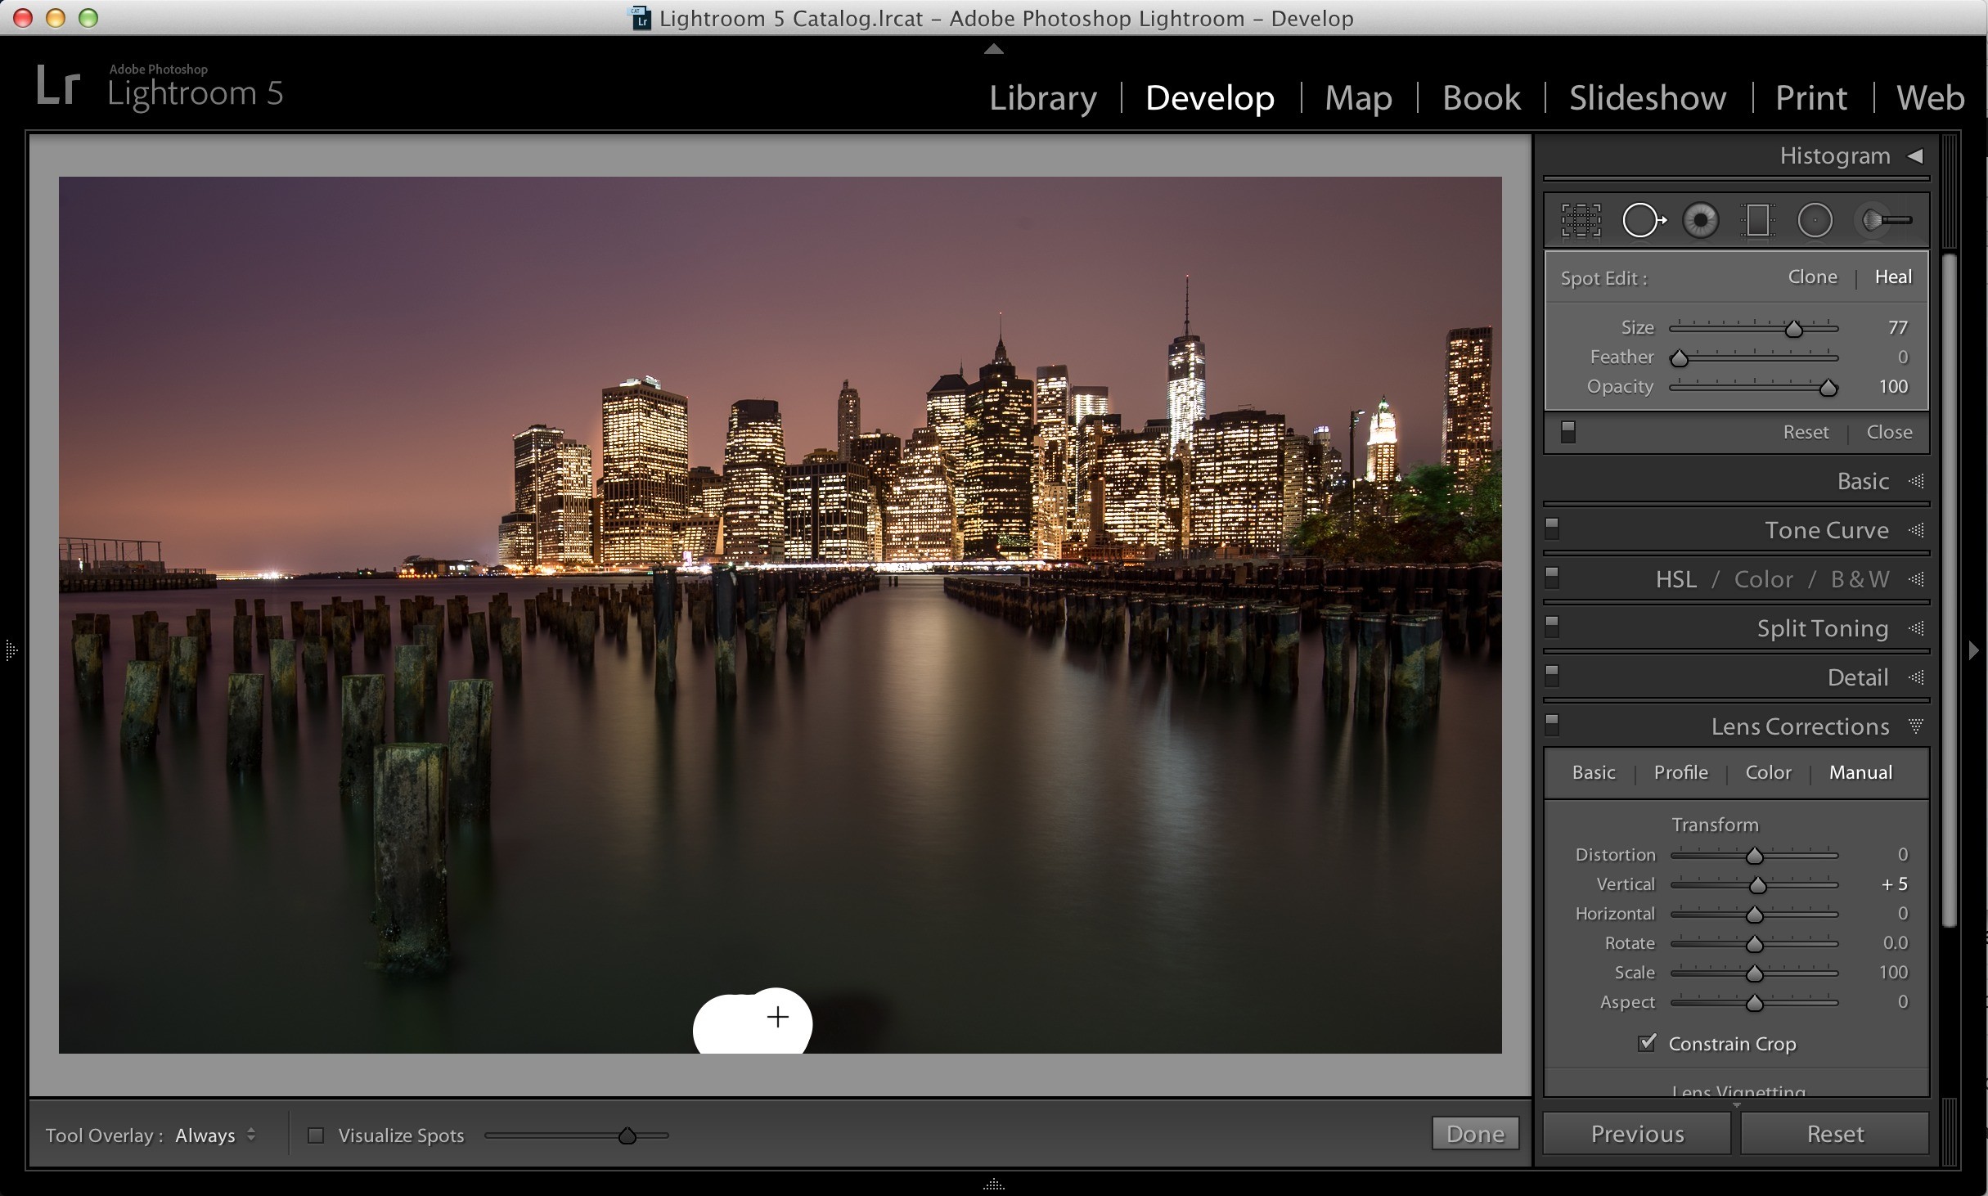
Task: Click the Size value field 77
Action: click(1898, 327)
